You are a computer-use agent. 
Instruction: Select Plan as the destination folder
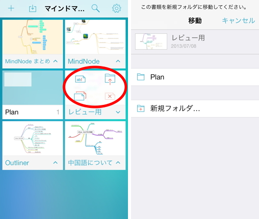coord(195,77)
